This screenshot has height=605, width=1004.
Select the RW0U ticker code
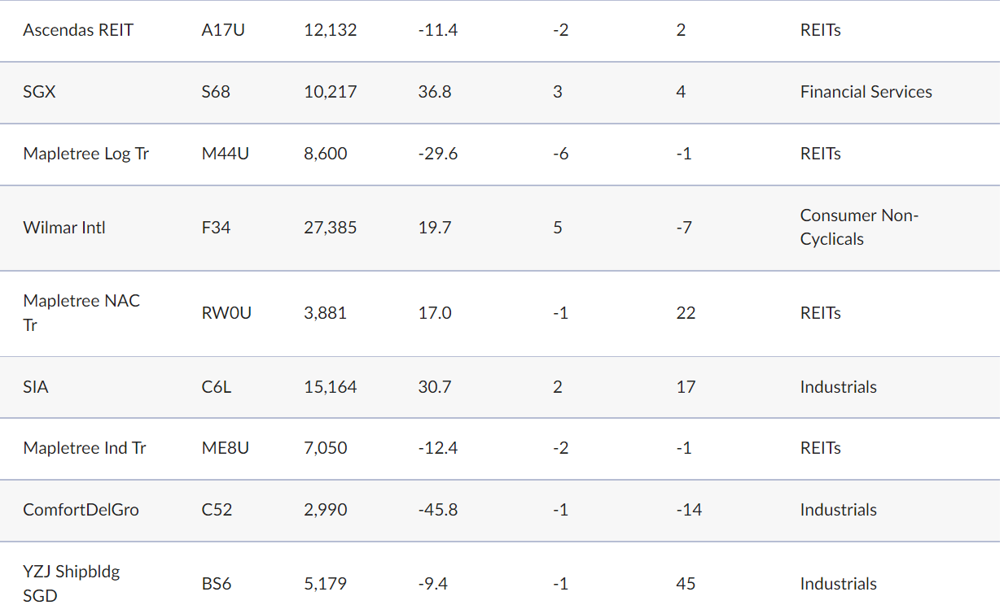[x=226, y=313]
